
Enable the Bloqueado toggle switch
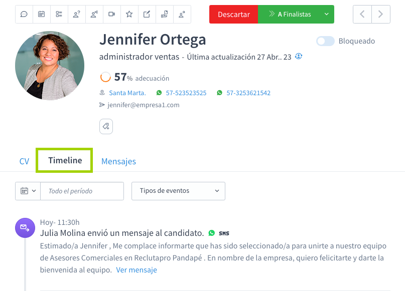point(325,41)
